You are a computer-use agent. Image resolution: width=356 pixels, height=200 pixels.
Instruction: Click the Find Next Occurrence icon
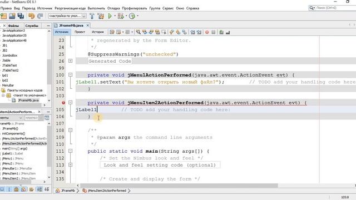point(151,32)
